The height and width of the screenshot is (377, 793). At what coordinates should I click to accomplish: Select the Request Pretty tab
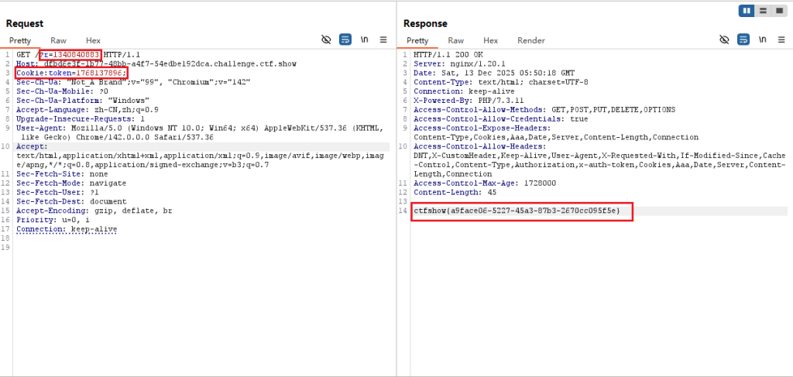tap(20, 40)
